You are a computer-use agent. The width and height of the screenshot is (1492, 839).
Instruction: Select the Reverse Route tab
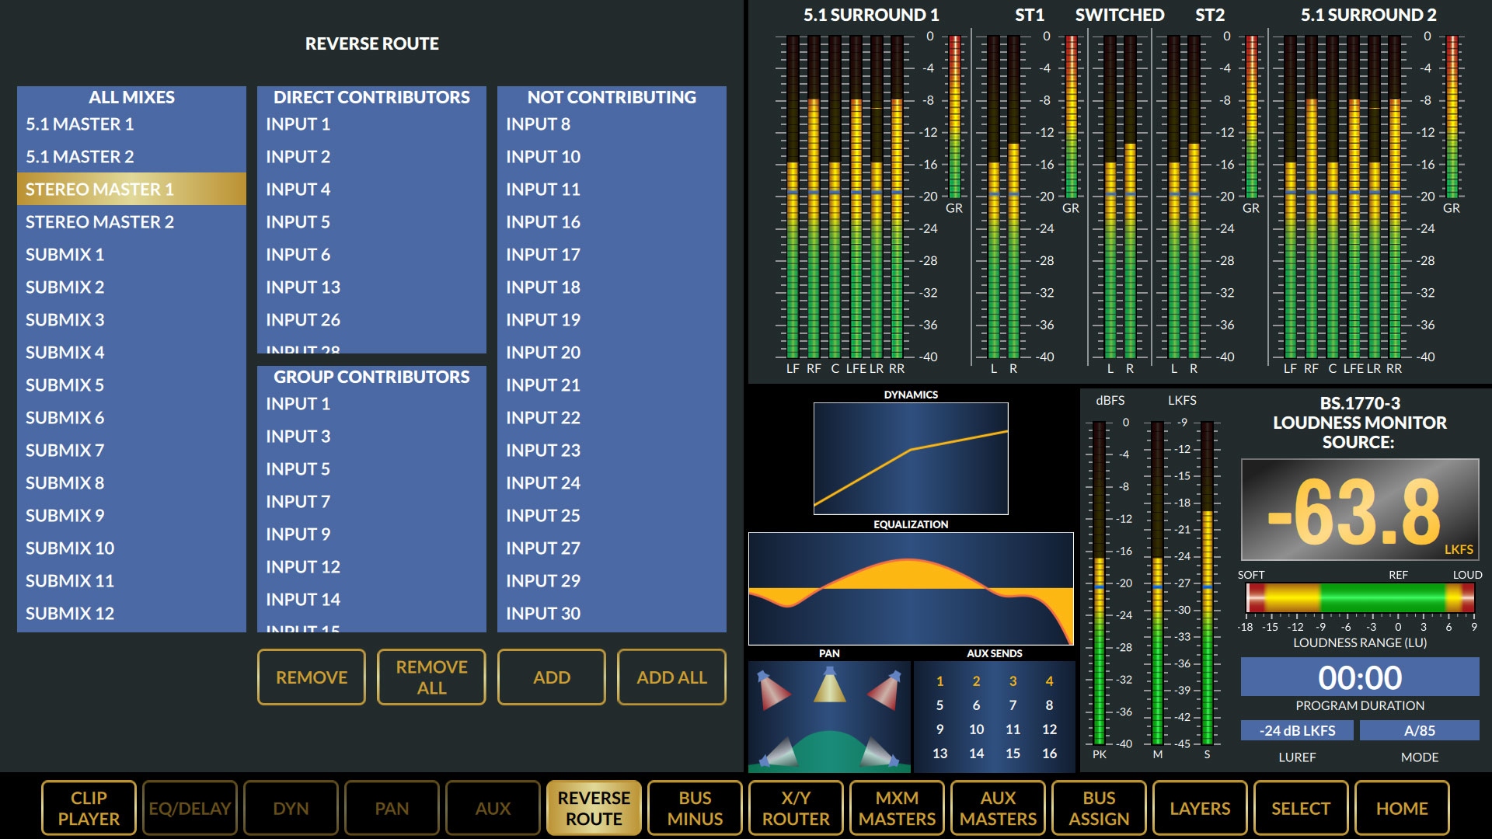[x=594, y=808]
